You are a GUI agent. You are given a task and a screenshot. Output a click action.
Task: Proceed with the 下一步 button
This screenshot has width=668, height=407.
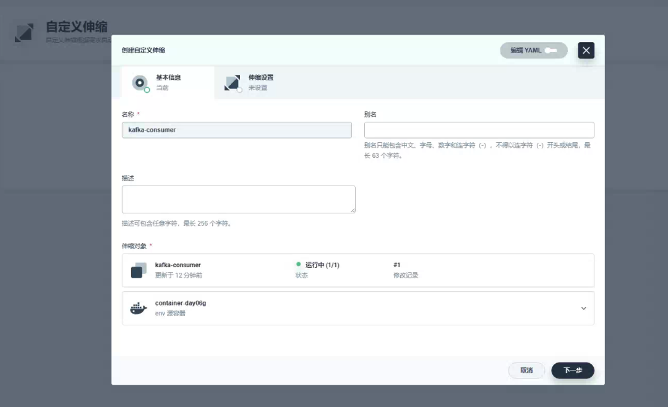point(573,371)
